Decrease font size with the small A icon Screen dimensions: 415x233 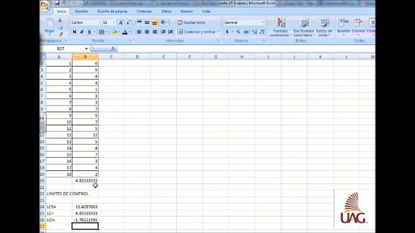tap(128, 23)
